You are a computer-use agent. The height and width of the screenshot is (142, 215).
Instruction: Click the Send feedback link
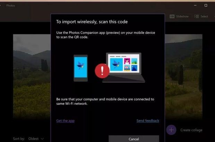pyautogui.click(x=148, y=121)
